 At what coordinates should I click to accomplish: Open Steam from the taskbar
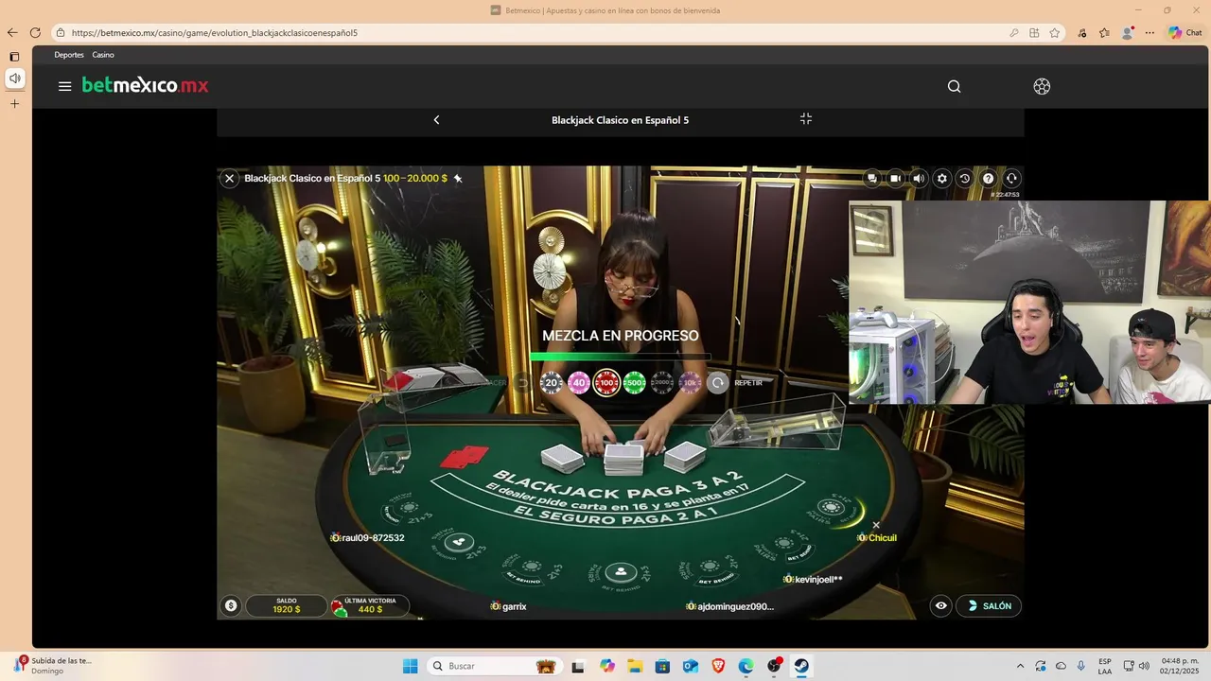point(801,666)
